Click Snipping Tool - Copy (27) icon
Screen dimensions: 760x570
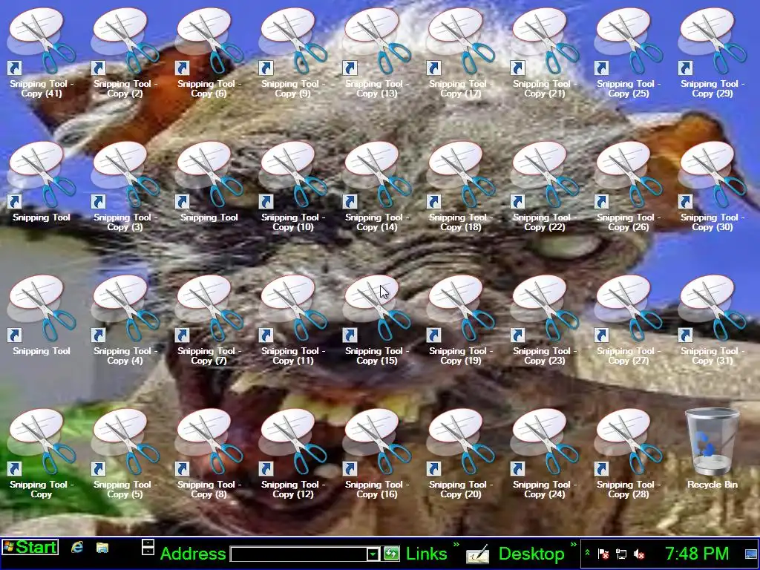628,320
